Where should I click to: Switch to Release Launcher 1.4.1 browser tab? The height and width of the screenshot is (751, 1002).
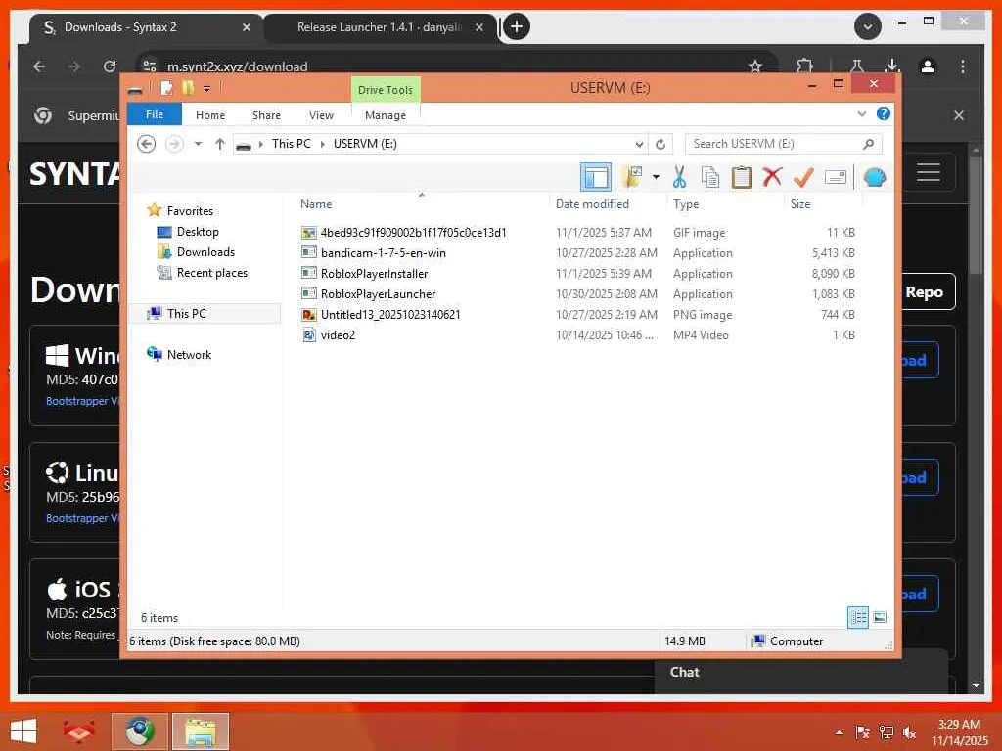click(379, 27)
